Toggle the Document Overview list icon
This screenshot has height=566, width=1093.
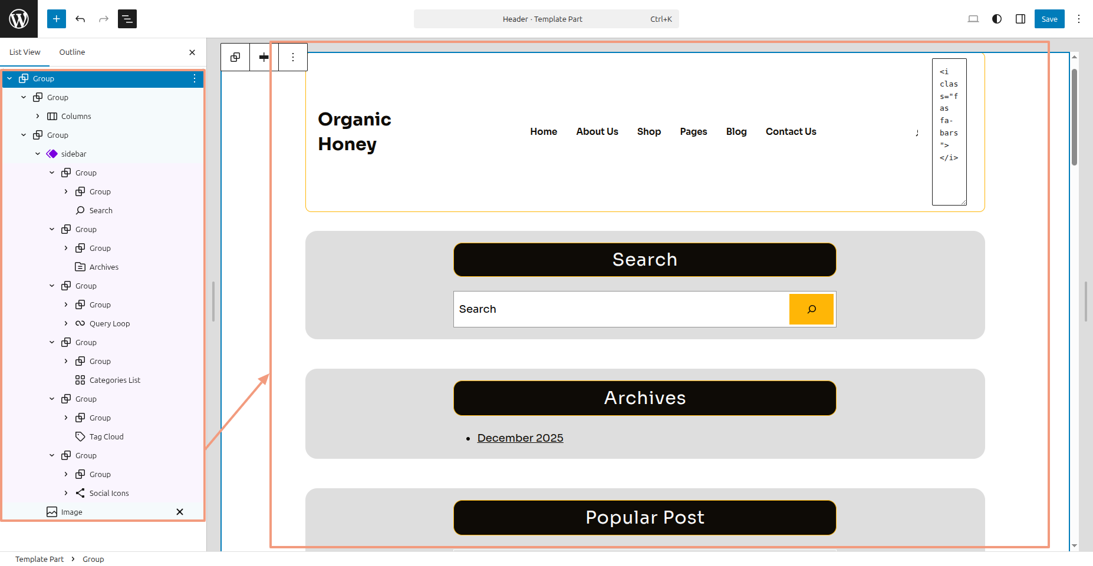(127, 19)
